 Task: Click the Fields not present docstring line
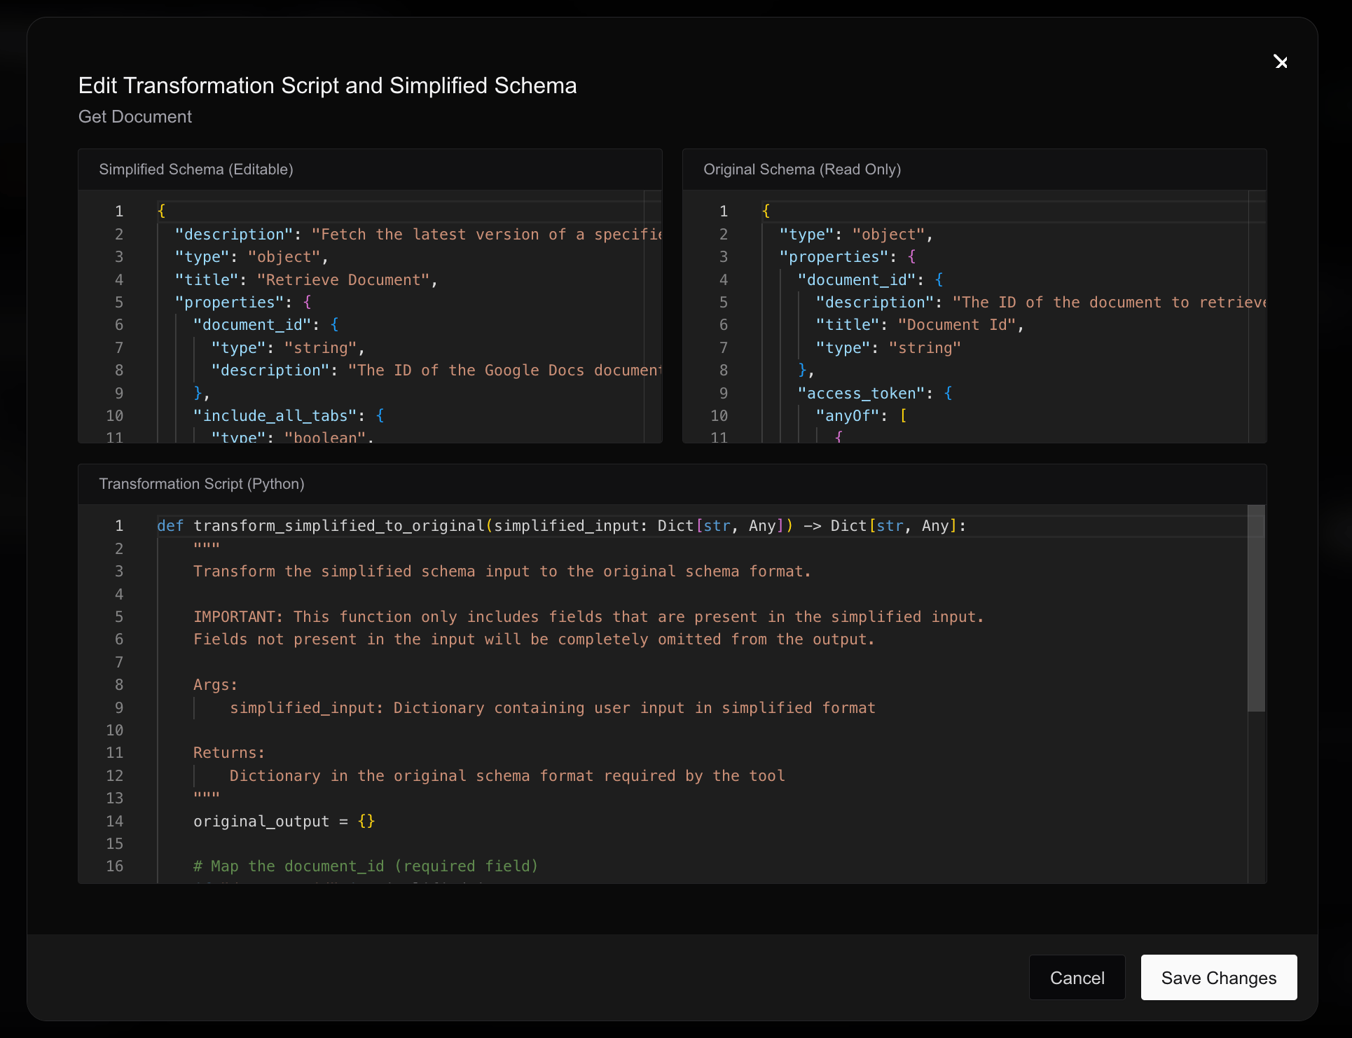[534, 639]
